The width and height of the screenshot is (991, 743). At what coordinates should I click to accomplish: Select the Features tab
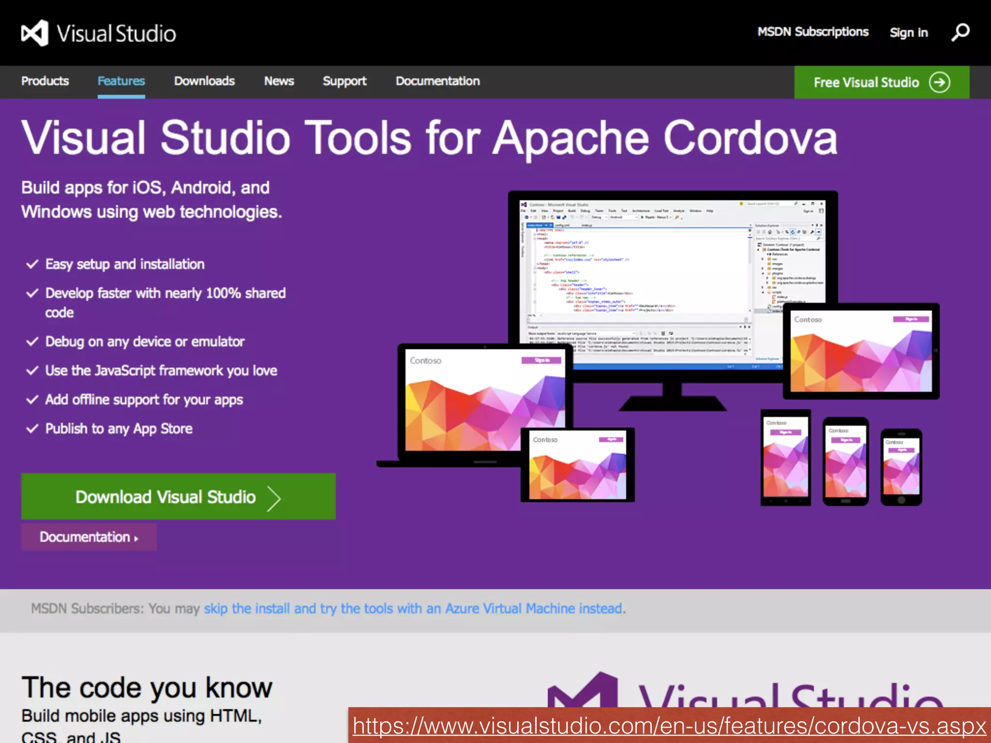click(x=121, y=81)
